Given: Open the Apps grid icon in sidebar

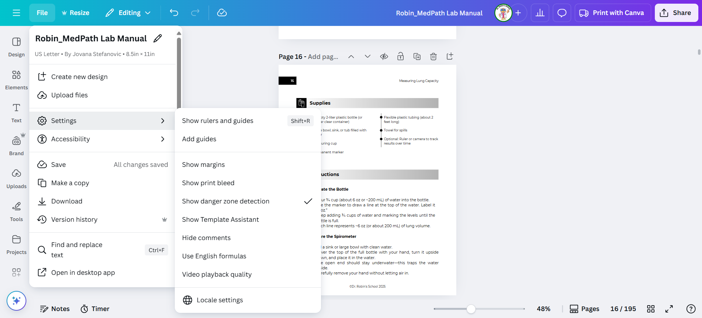Looking at the screenshot, I should point(16,272).
